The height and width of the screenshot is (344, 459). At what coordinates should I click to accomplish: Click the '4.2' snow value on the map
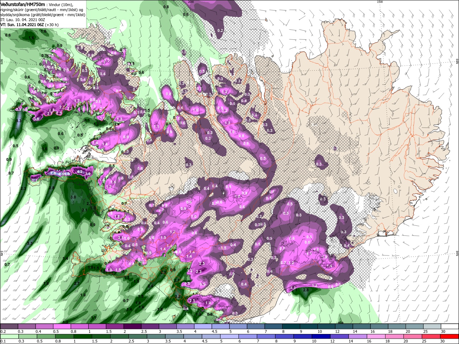80,172
